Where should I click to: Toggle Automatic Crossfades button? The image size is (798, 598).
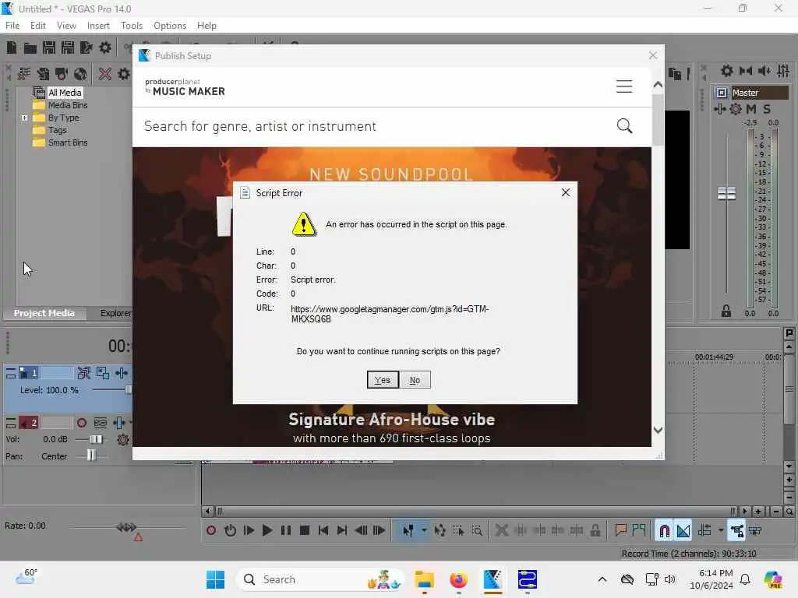pos(683,531)
